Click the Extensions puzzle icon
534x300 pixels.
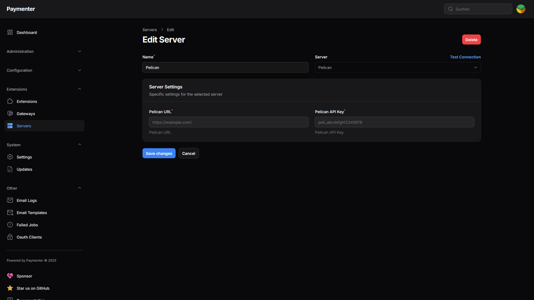[10, 101]
